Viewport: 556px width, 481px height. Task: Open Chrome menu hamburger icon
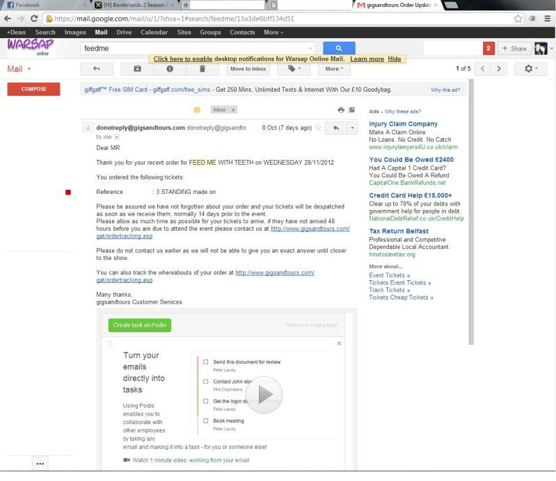click(547, 19)
